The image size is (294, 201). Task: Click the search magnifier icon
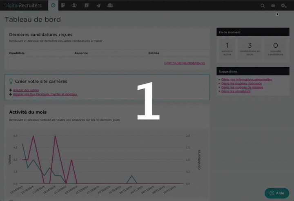tap(263, 6)
